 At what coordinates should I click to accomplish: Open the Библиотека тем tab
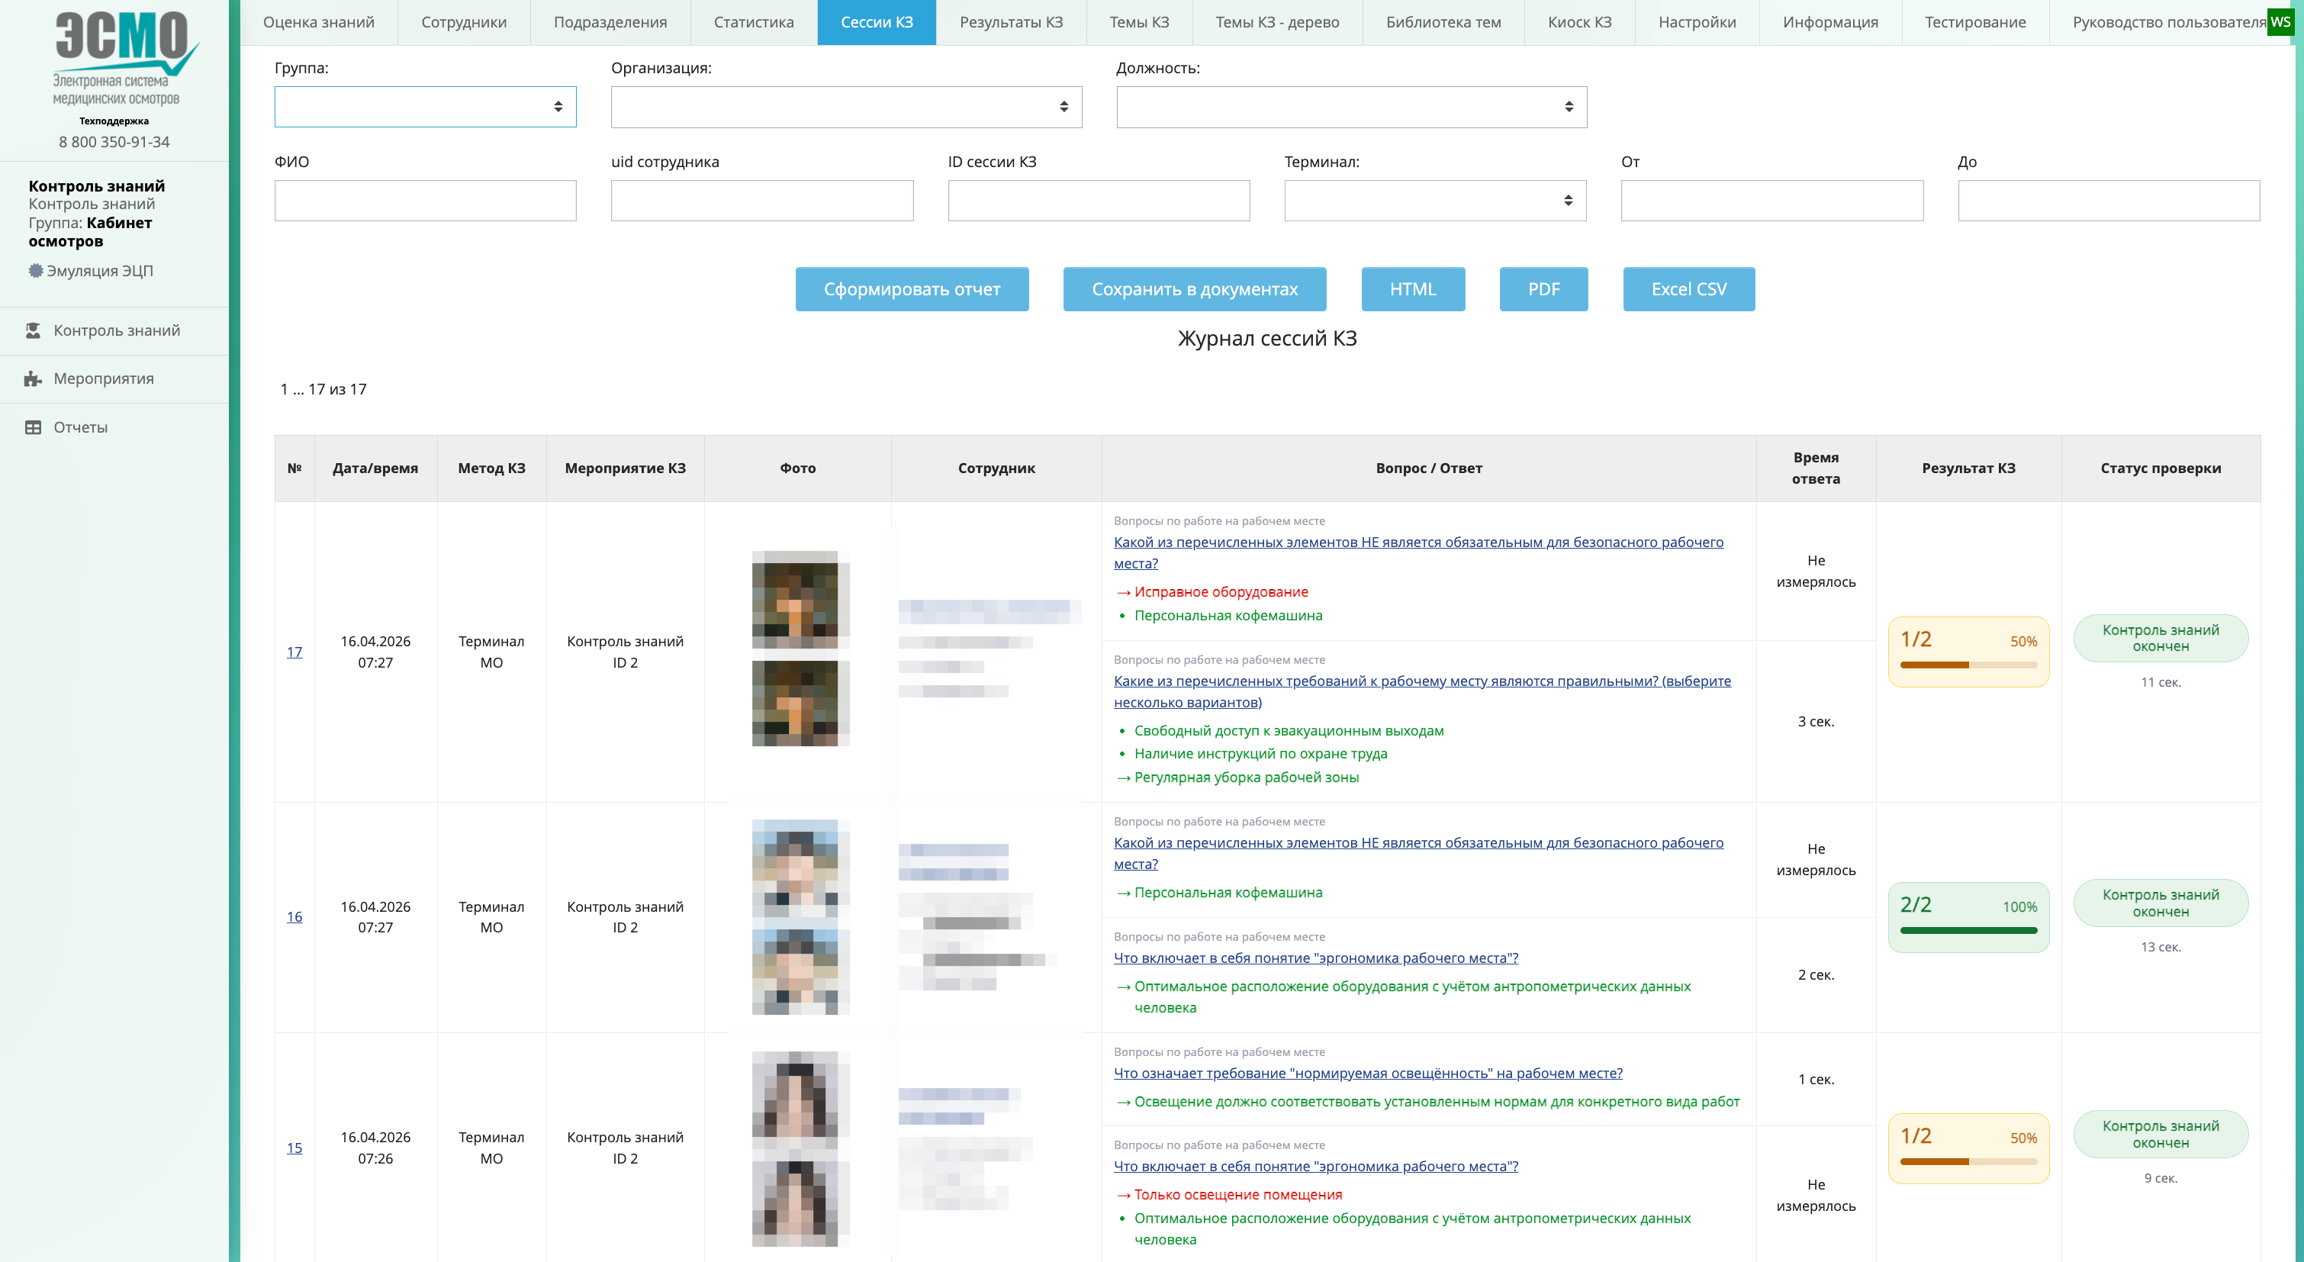pyautogui.click(x=1443, y=22)
